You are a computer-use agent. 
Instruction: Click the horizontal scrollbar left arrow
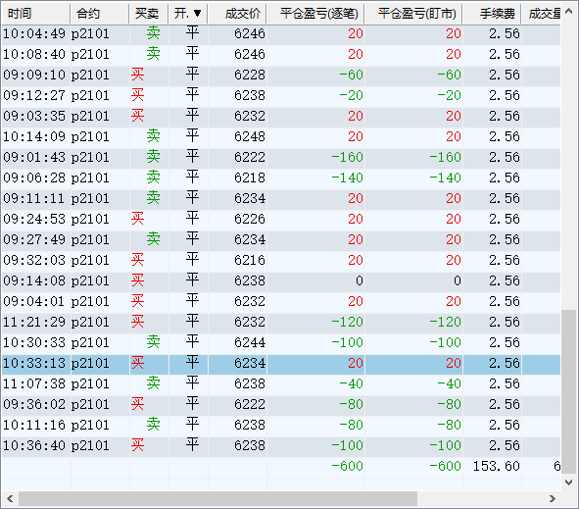[10, 498]
